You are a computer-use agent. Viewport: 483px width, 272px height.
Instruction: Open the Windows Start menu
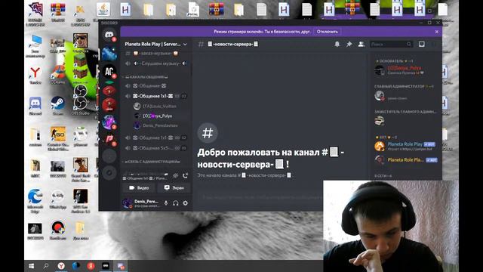pos(31,266)
